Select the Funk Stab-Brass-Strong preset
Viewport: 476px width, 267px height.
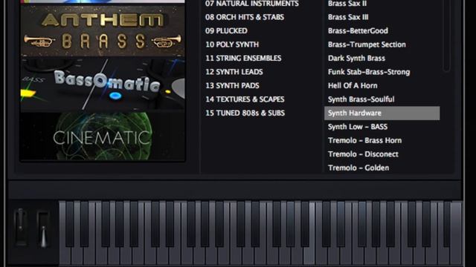369,72
